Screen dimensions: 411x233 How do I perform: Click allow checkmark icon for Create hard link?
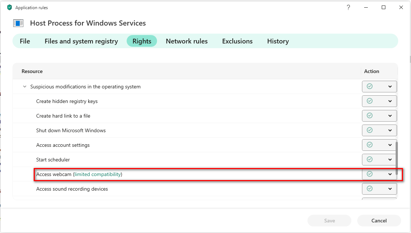tap(370, 116)
